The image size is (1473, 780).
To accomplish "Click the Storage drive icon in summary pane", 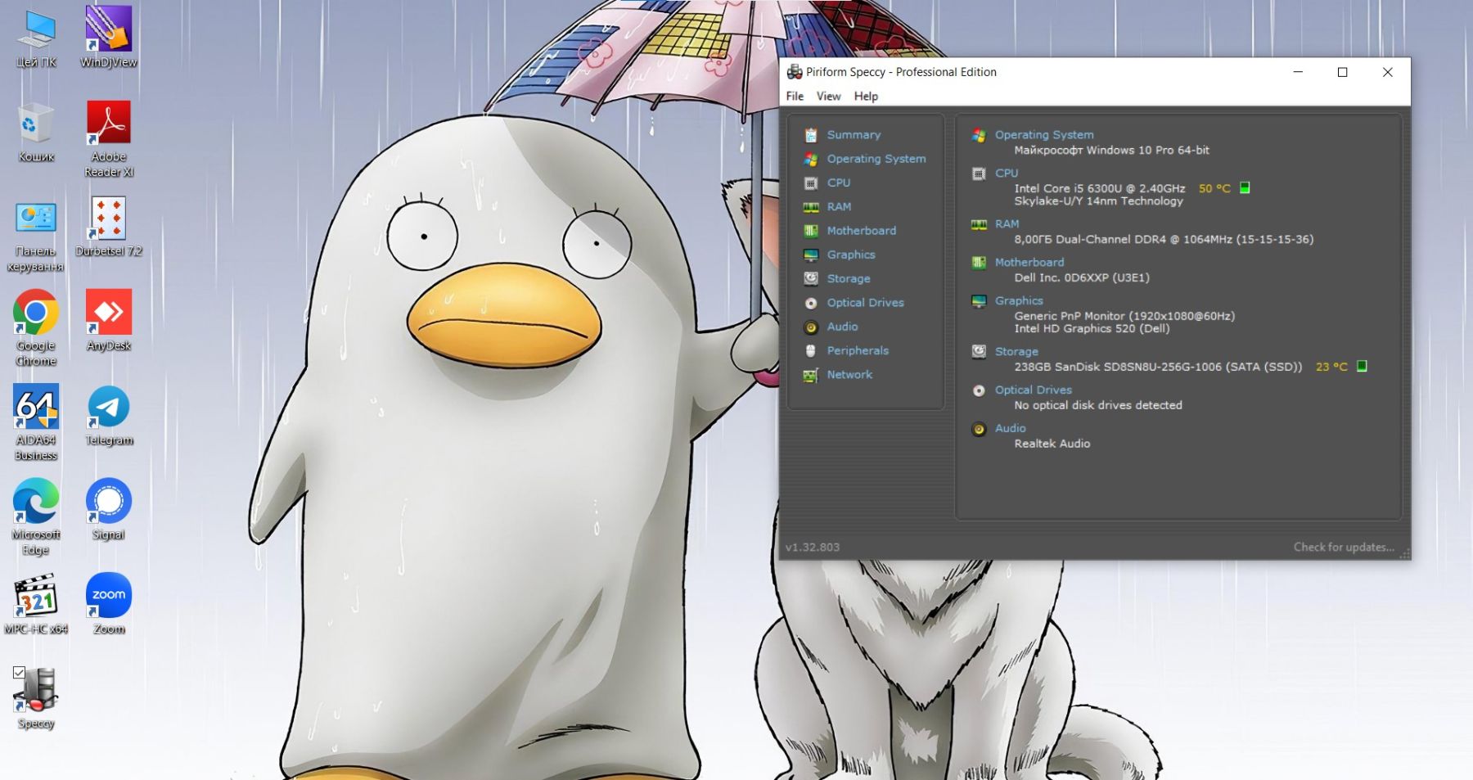I will pyautogui.click(x=979, y=352).
